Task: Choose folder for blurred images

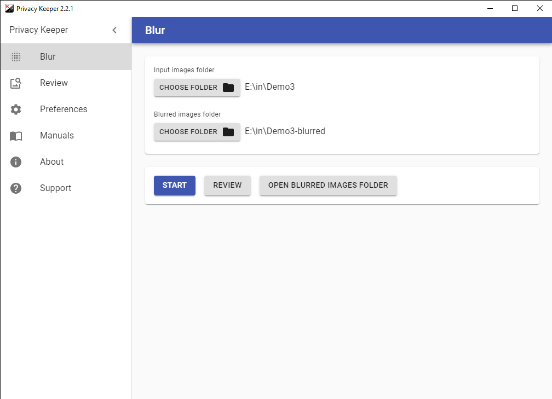Action: (x=197, y=132)
